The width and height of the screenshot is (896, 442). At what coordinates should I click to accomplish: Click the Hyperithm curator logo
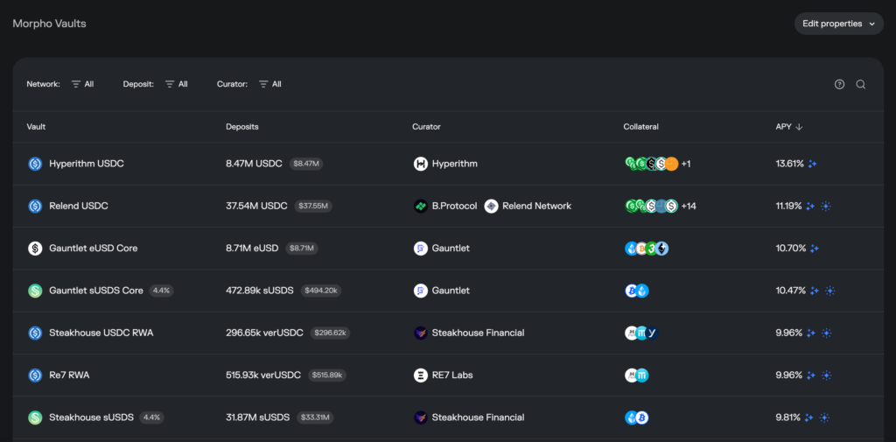421,164
